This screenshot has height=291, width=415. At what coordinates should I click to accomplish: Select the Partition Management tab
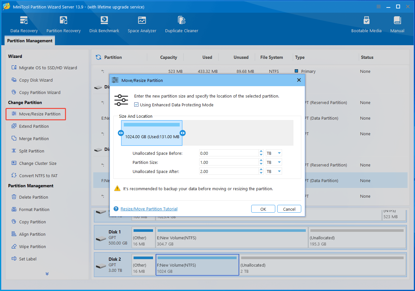pyautogui.click(x=30, y=41)
